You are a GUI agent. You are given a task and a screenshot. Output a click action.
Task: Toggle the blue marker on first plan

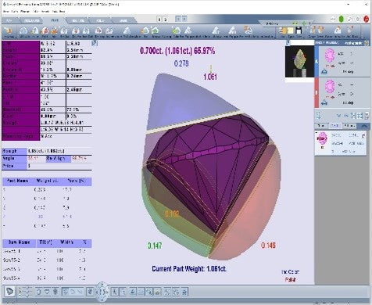pos(317,62)
